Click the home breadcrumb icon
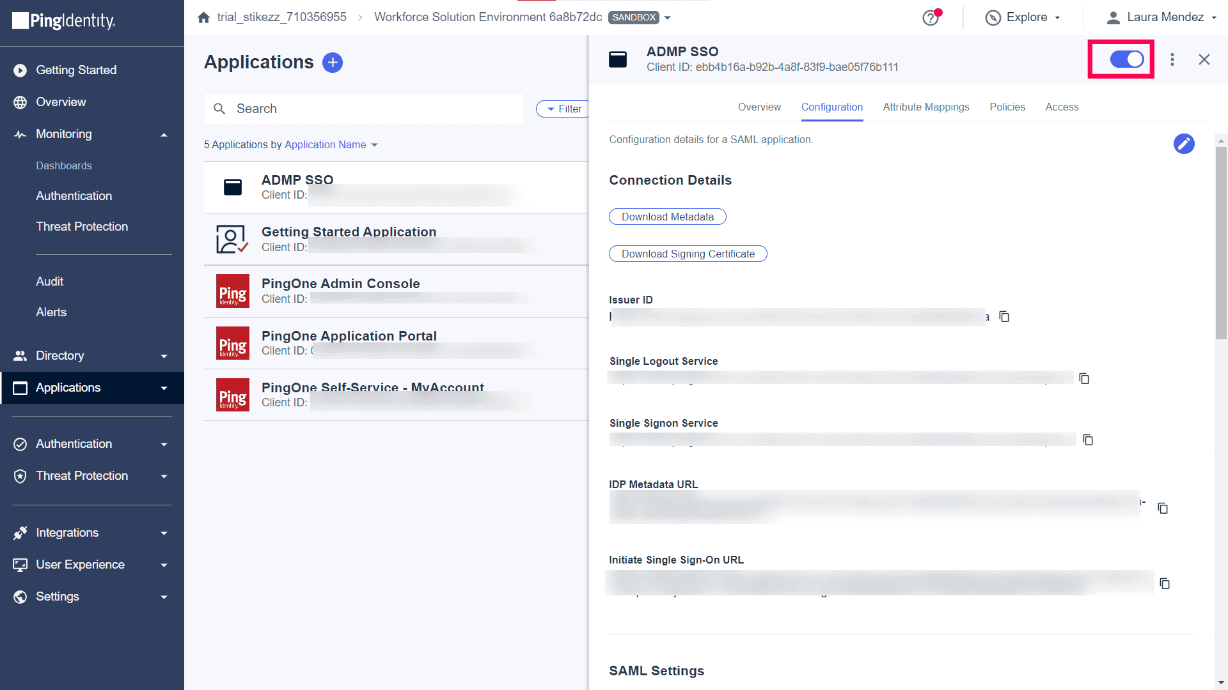 point(203,17)
